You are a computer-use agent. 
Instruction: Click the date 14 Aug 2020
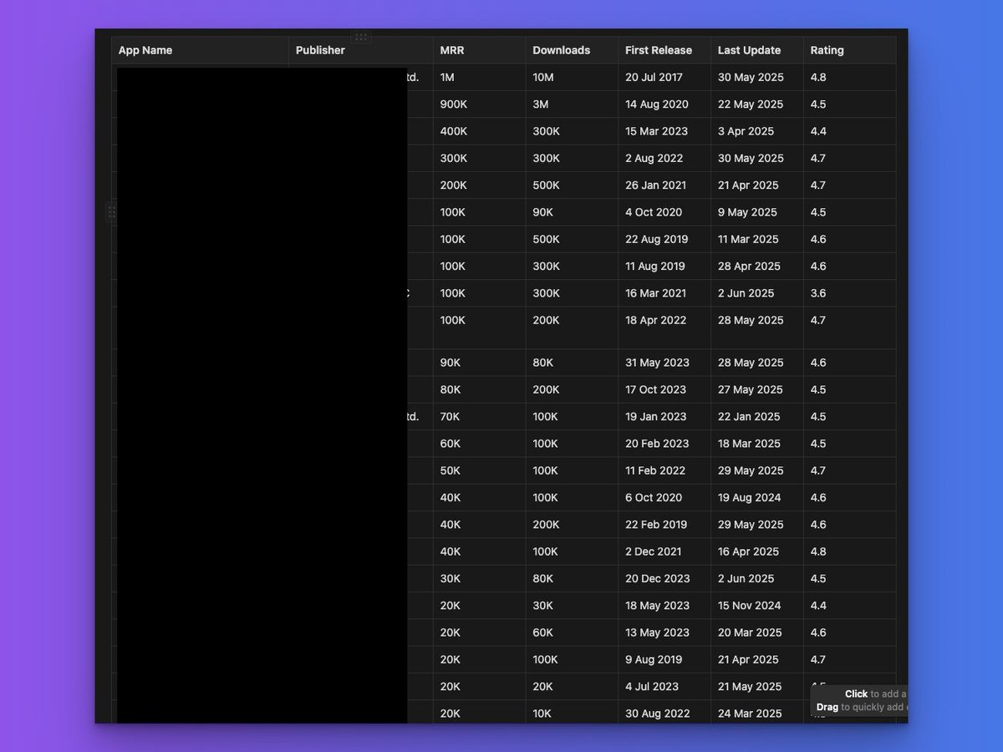click(657, 104)
